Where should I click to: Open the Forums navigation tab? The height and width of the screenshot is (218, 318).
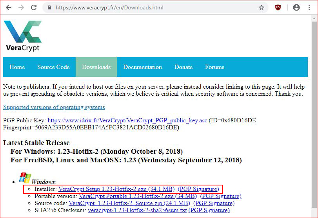point(214,67)
